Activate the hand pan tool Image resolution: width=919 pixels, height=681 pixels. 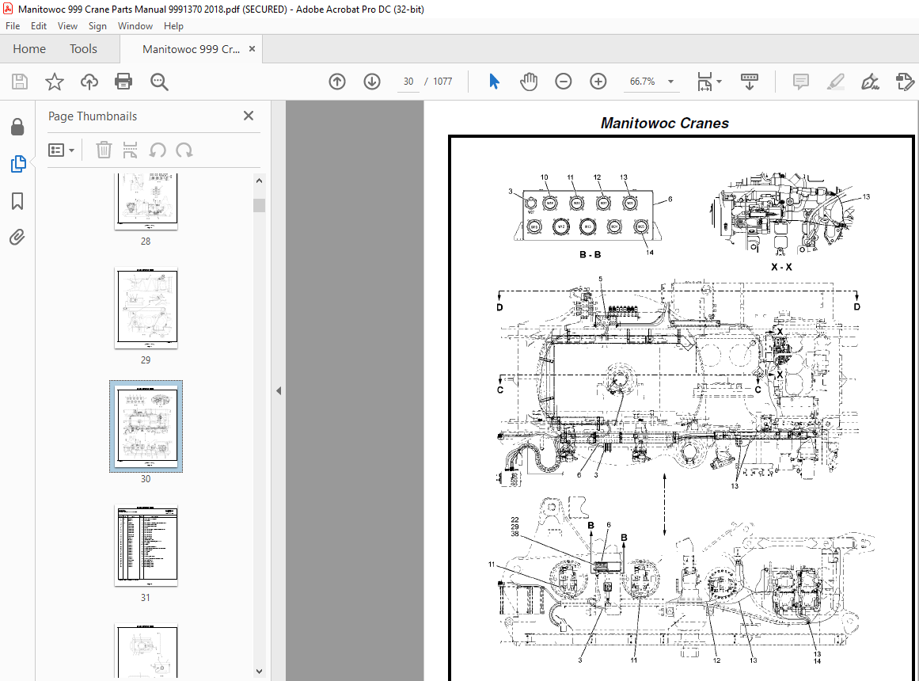click(x=529, y=82)
